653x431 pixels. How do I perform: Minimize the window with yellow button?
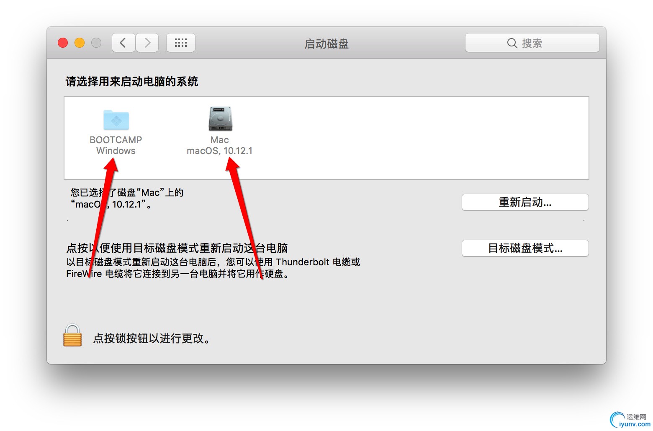click(x=80, y=43)
